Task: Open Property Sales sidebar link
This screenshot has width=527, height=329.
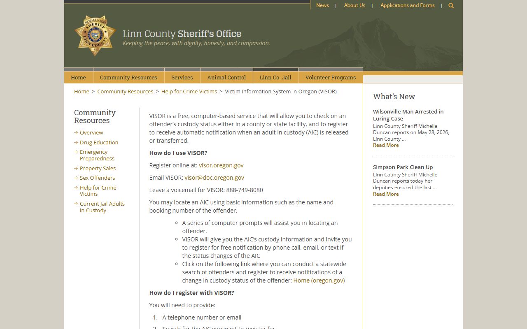Action: [x=98, y=168]
